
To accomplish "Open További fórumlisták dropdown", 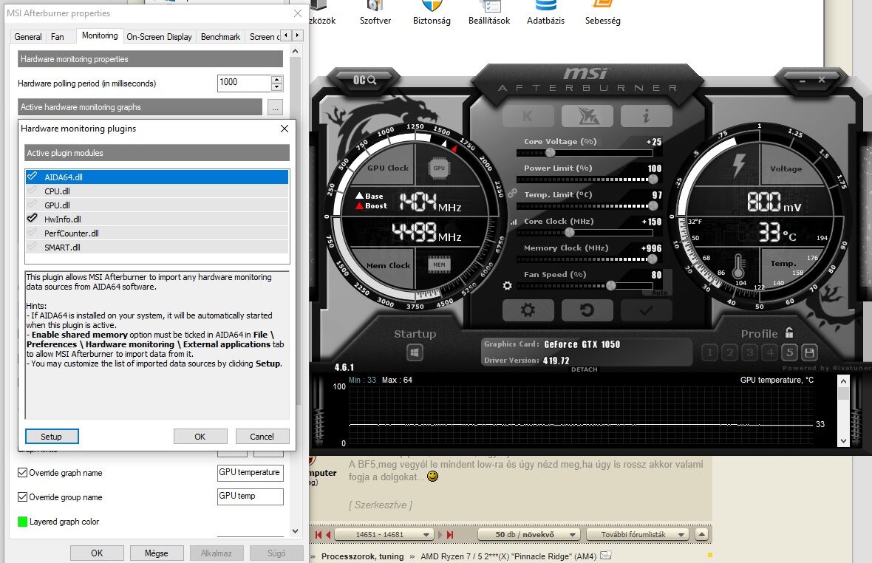I will 638,535.
